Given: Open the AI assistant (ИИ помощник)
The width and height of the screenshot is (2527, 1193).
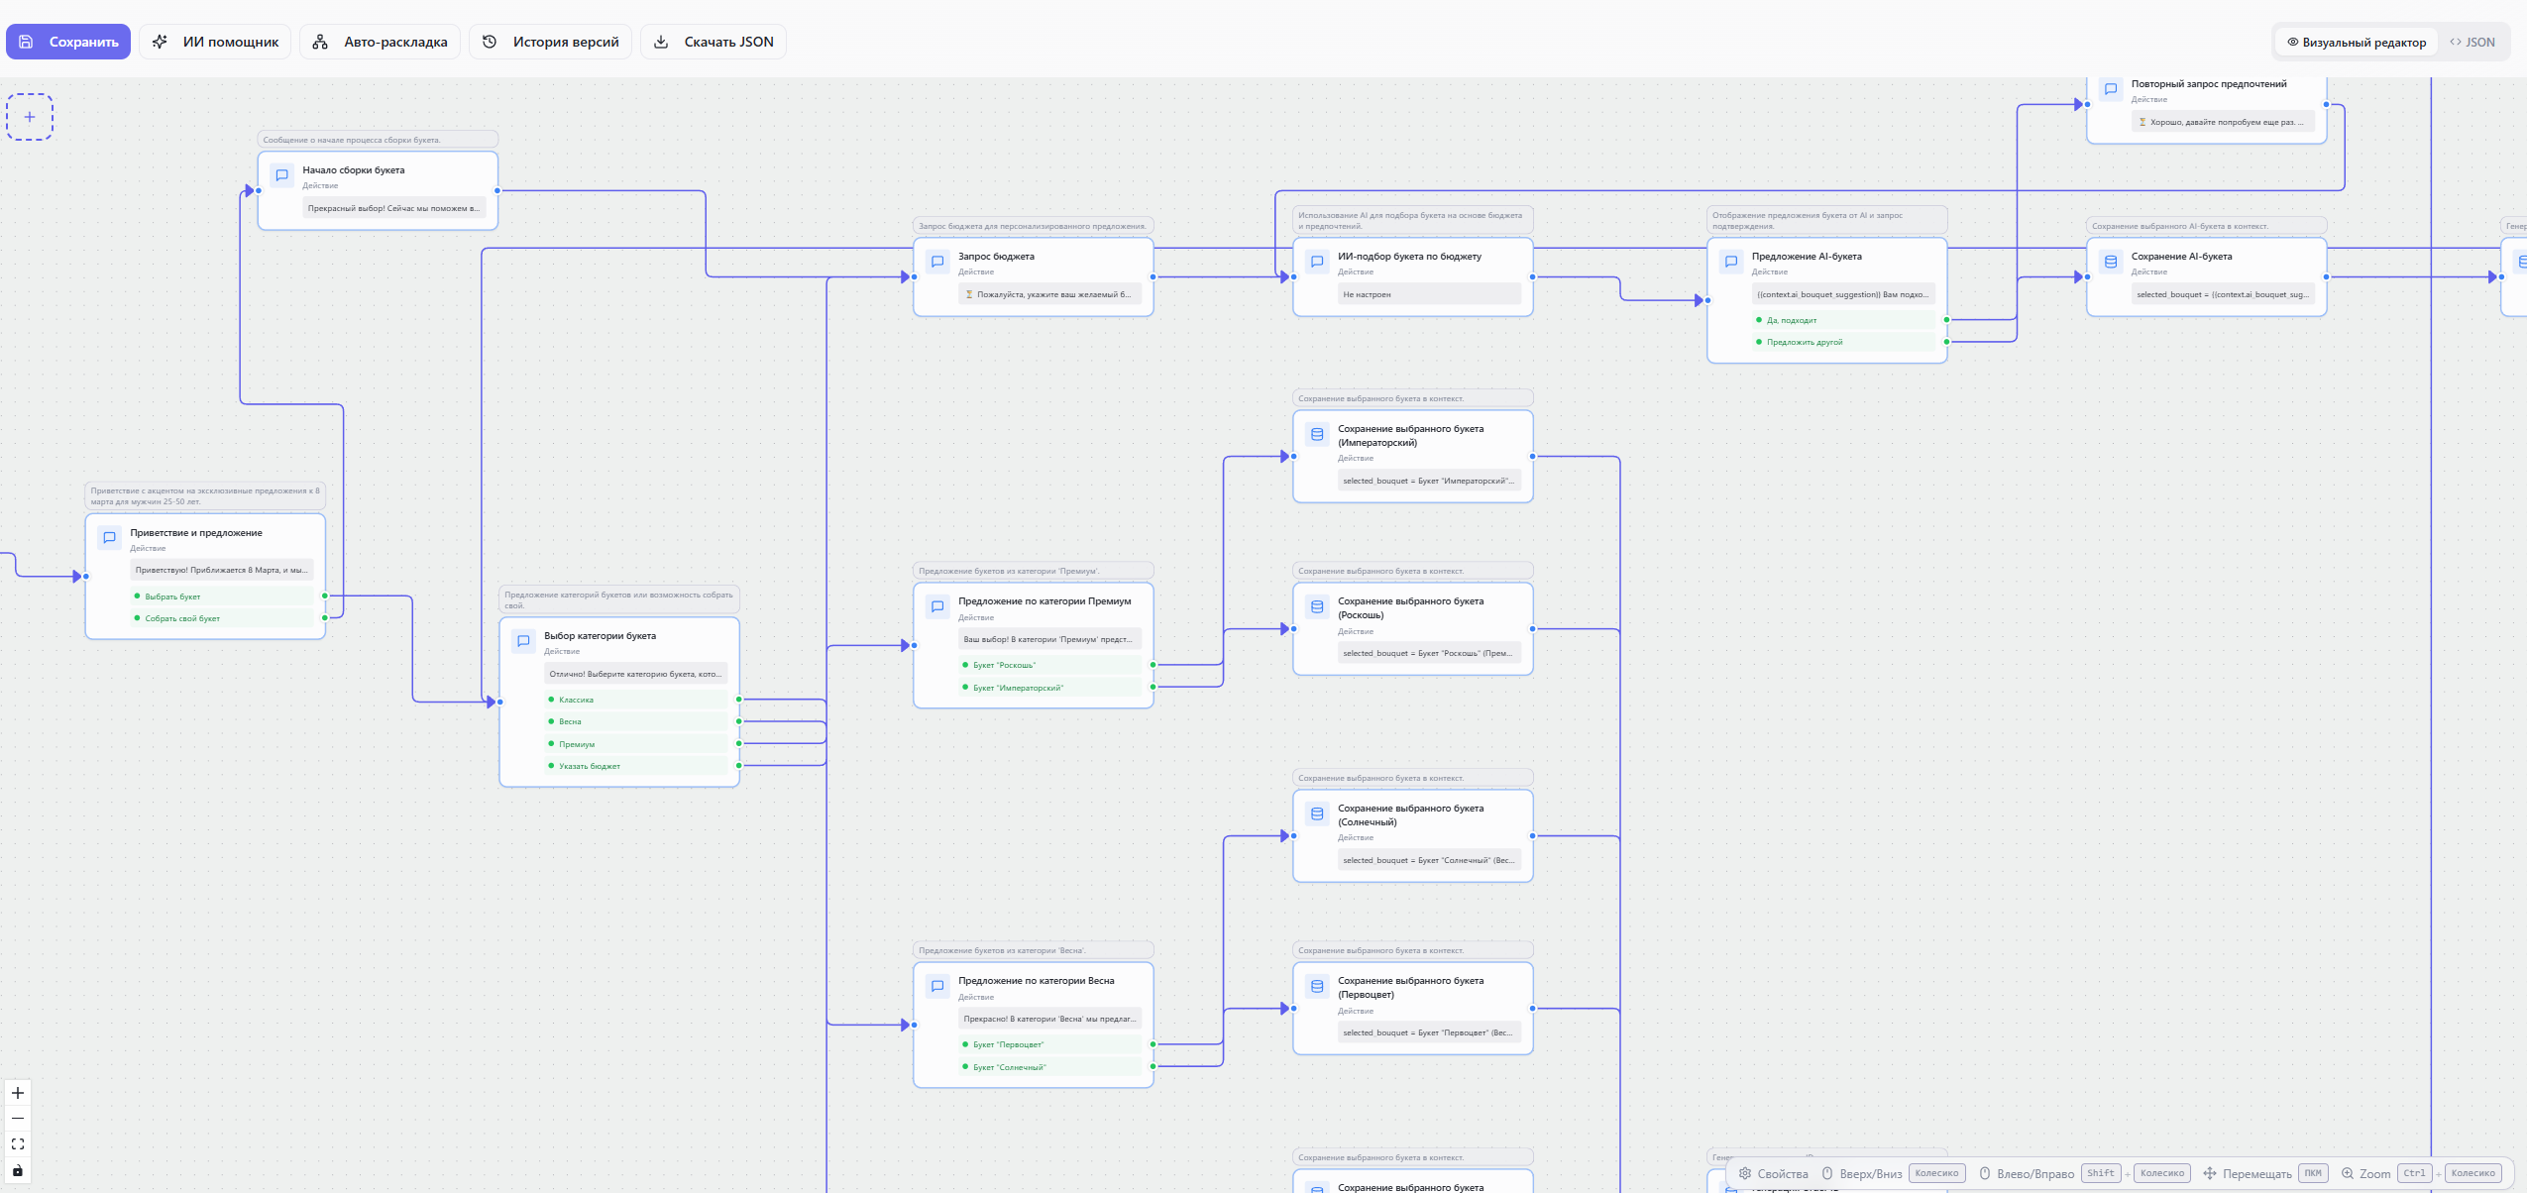Looking at the screenshot, I should pos(215,42).
